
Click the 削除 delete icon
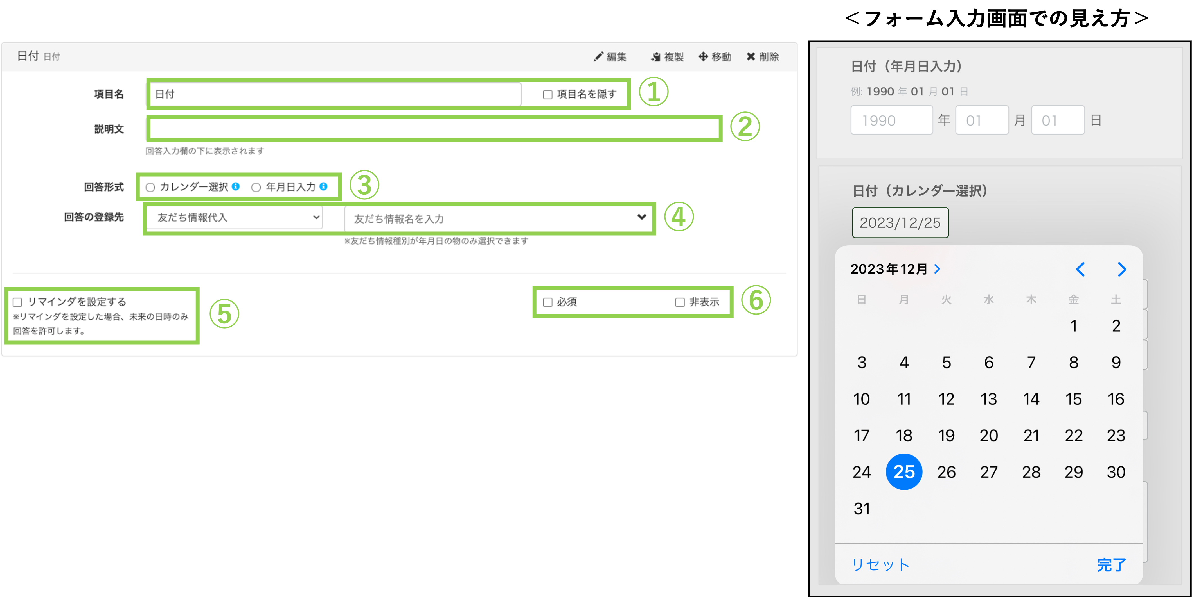click(x=751, y=56)
